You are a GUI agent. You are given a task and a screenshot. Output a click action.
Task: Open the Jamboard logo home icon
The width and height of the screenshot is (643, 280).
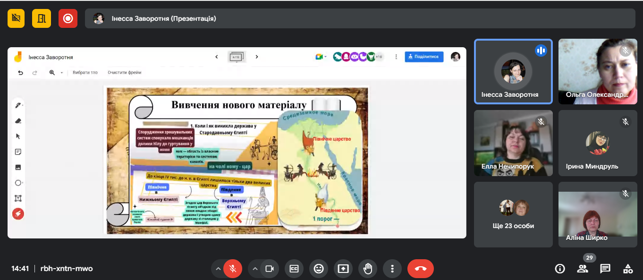18,57
